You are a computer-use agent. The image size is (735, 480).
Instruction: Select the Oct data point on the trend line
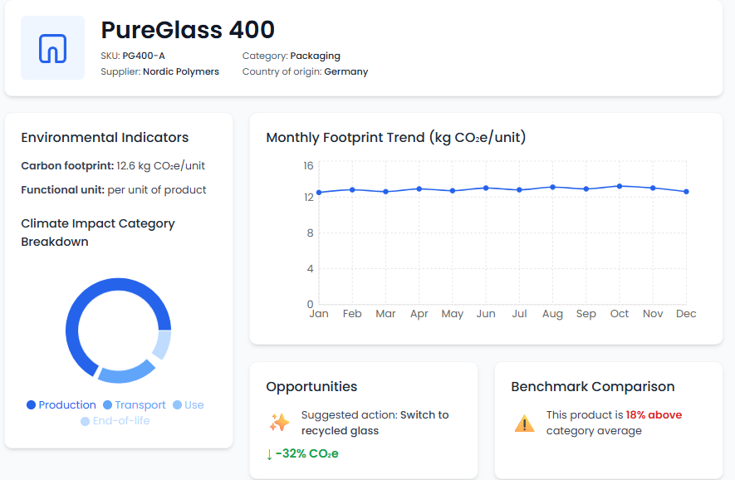(x=620, y=186)
